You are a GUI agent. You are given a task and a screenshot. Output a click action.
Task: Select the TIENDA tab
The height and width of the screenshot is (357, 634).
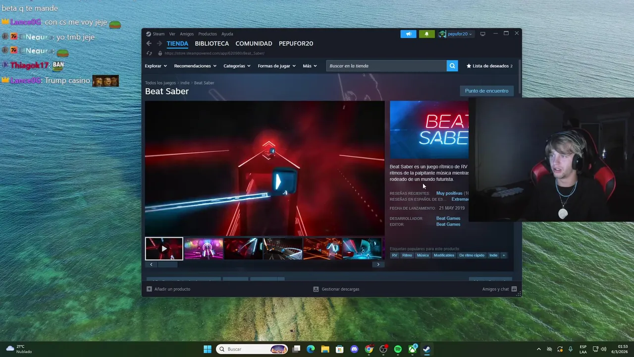pos(177,44)
